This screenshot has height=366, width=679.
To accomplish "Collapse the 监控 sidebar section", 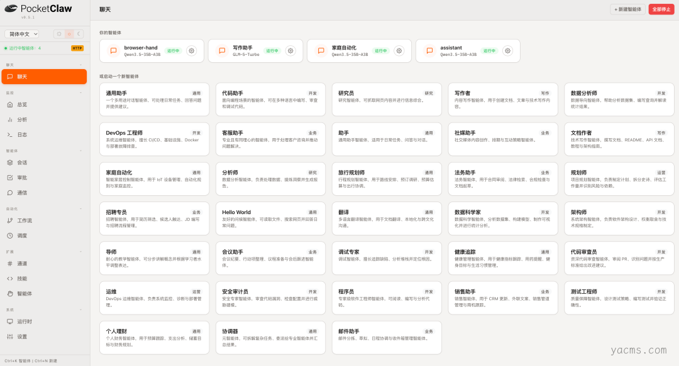I will [x=80, y=92].
